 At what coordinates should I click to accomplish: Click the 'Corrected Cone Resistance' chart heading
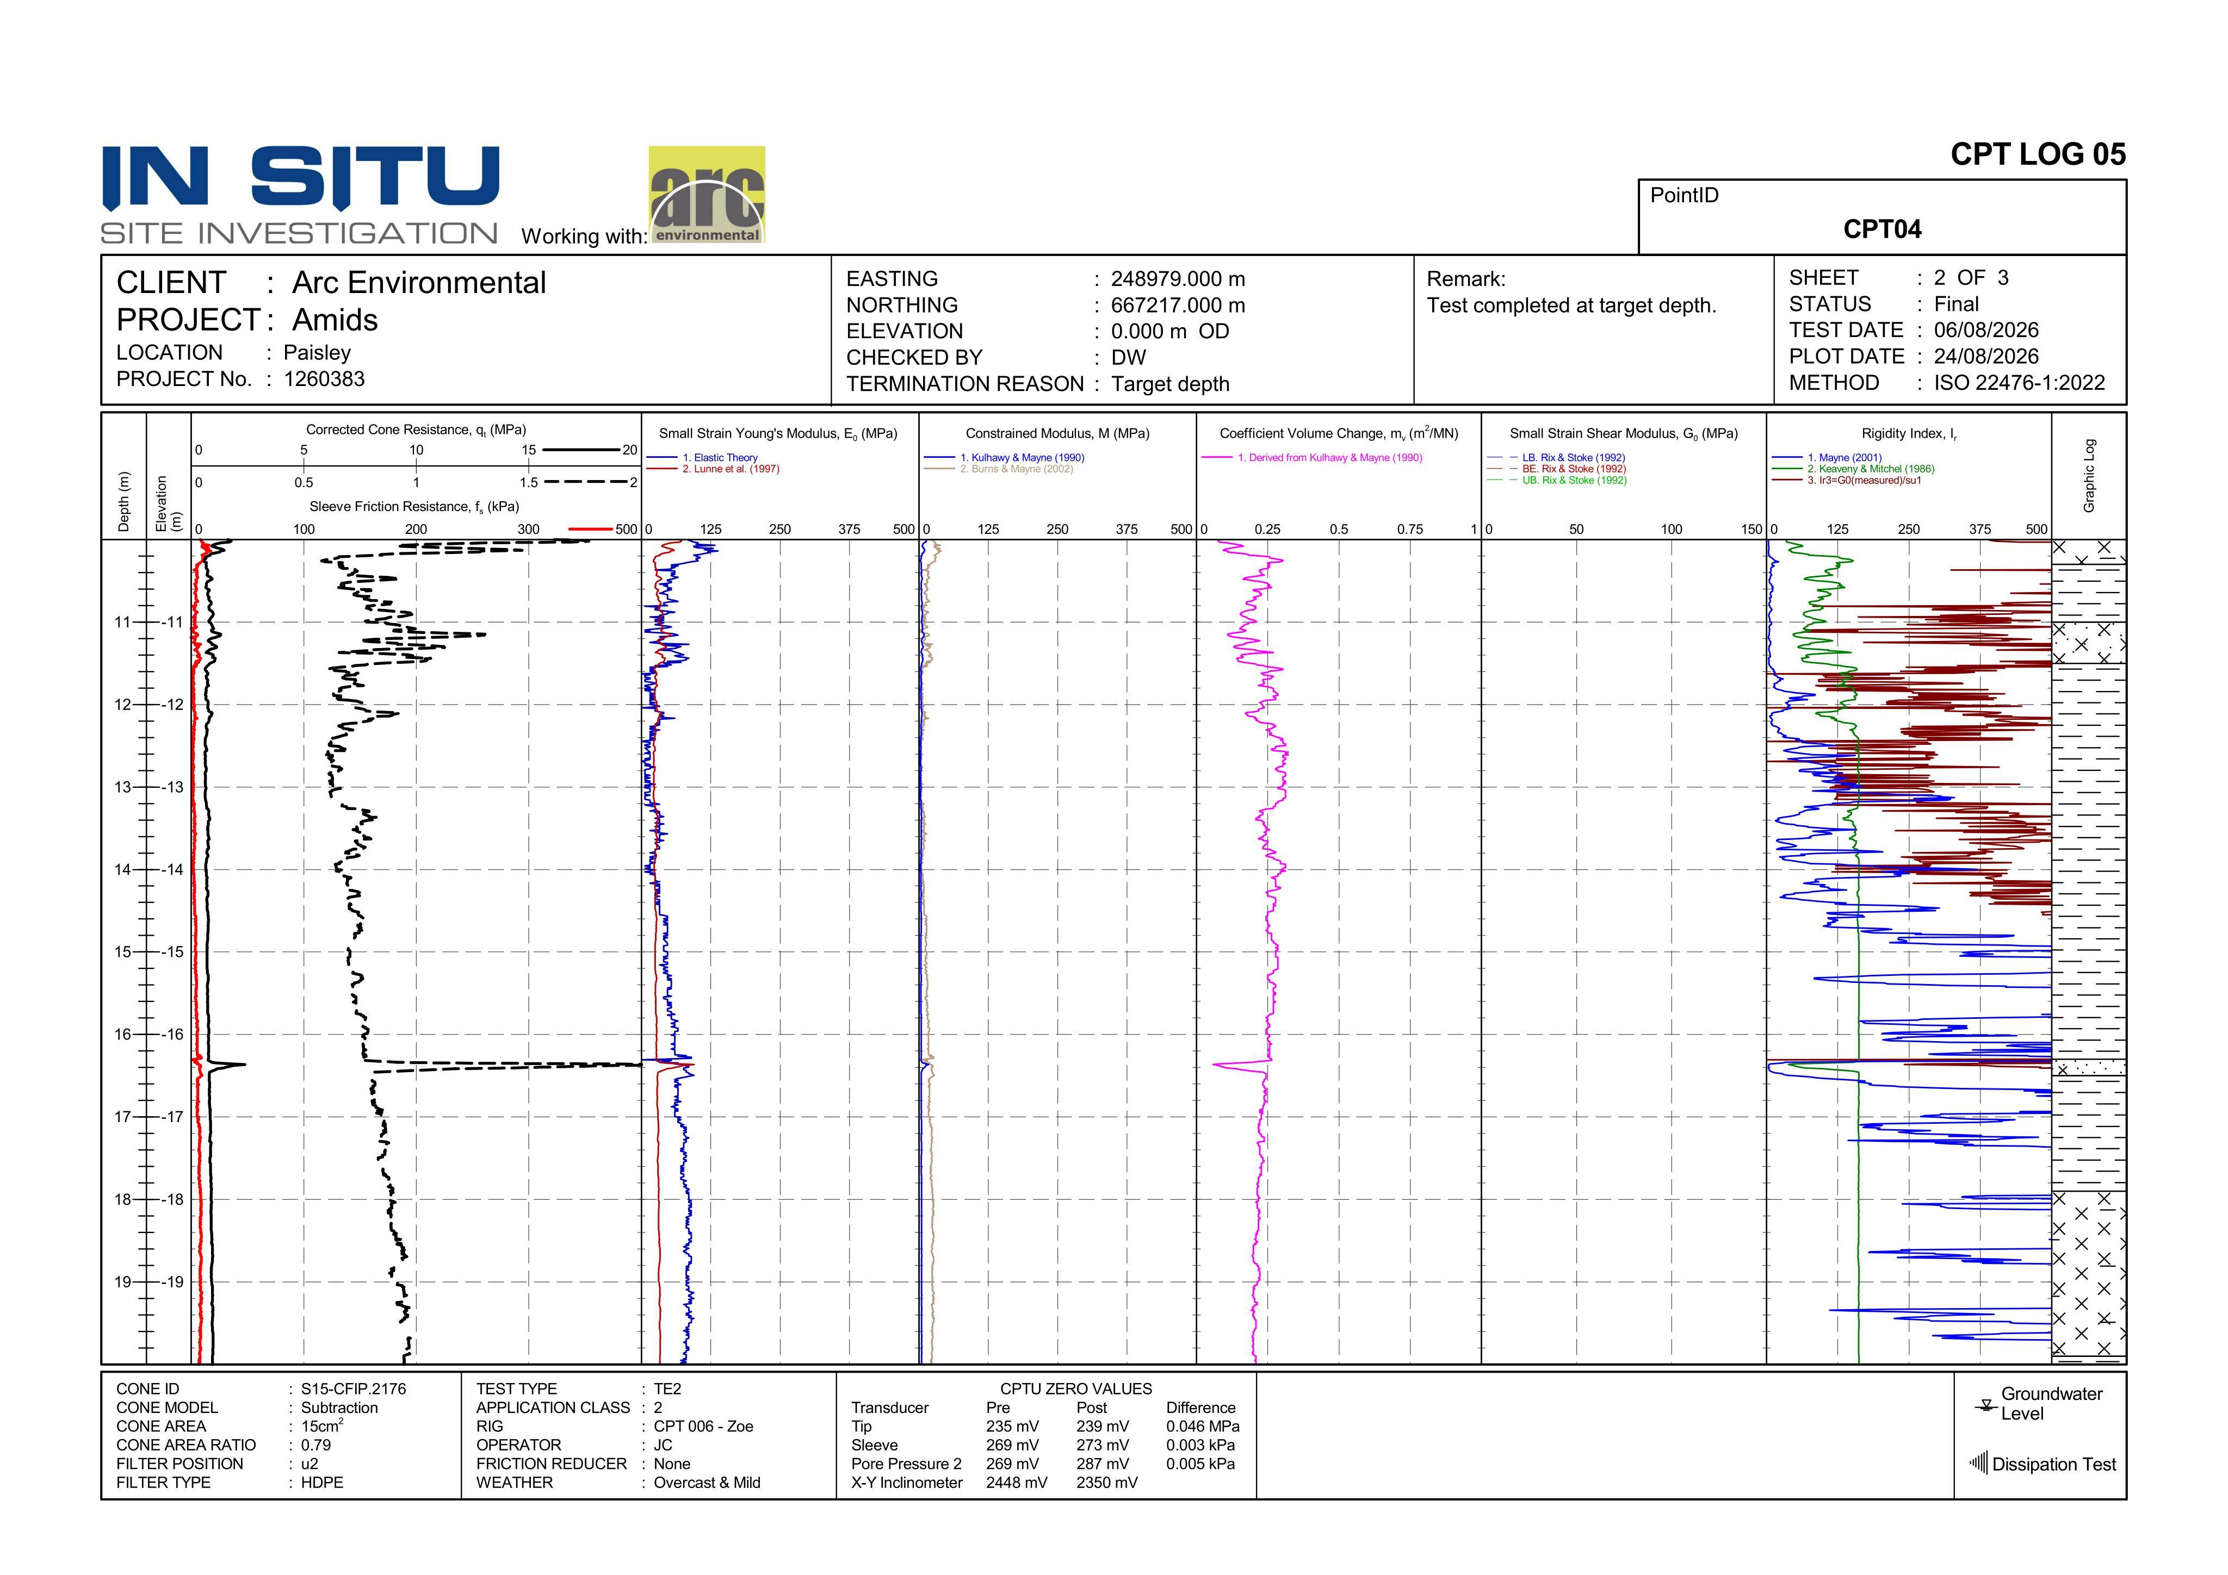416,429
